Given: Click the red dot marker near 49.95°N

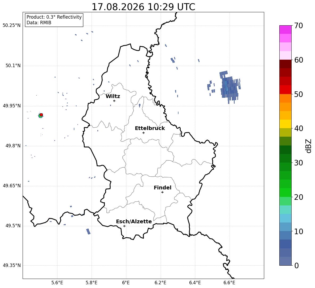Looking at the screenshot, I should click(x=41, y=115).
